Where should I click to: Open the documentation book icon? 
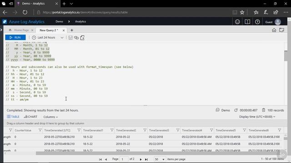pos(247,22)
